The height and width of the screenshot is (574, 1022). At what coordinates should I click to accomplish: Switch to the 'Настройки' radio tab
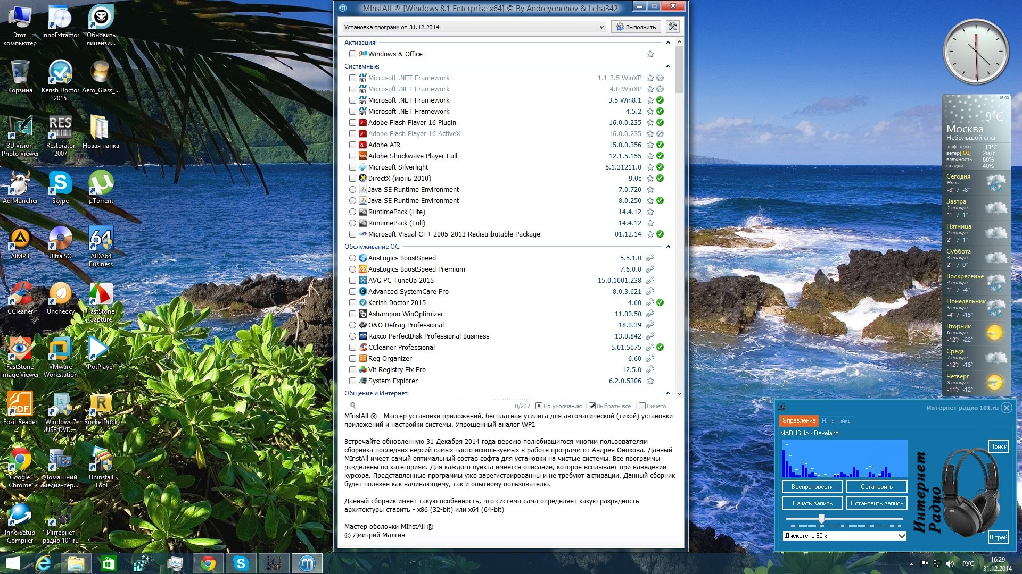836,421
